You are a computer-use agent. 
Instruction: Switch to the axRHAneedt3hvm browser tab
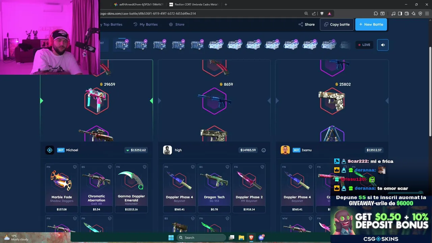click(x=138, y=4)
